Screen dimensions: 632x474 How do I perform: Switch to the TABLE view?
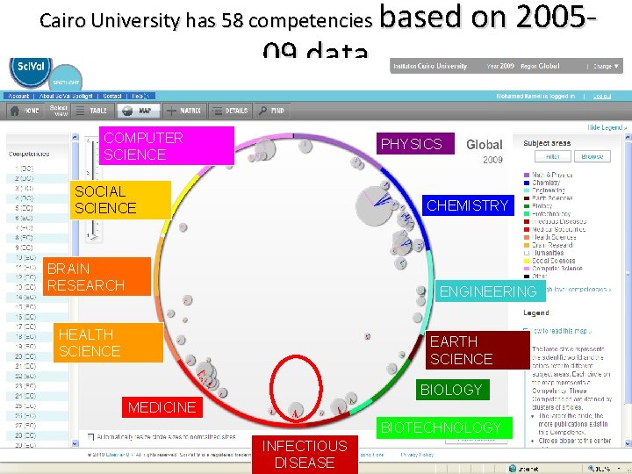(x=92, y=111)
